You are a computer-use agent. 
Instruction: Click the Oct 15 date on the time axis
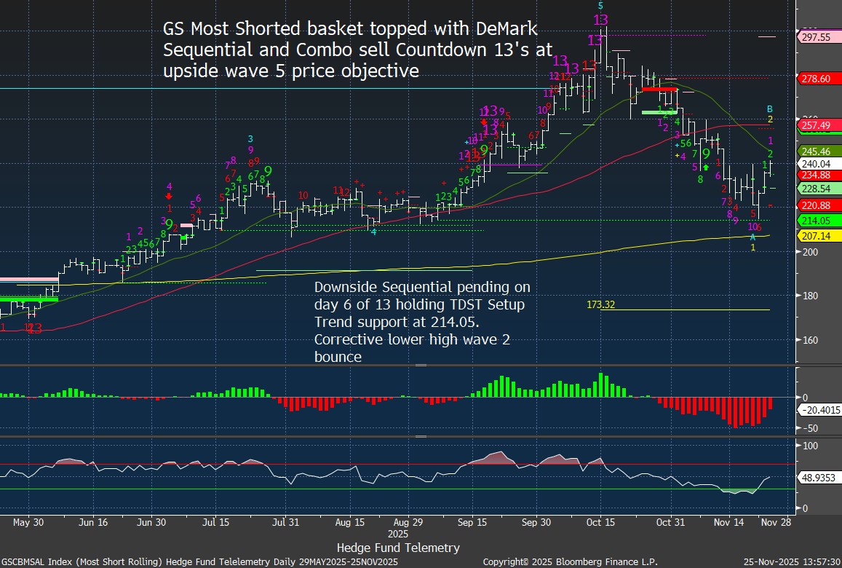(x=600, y=522)
